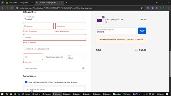Click the purple checkmark extension icon

coord(153,8)
